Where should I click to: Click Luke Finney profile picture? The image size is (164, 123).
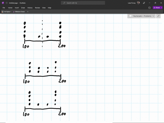(x=138, y=3)
